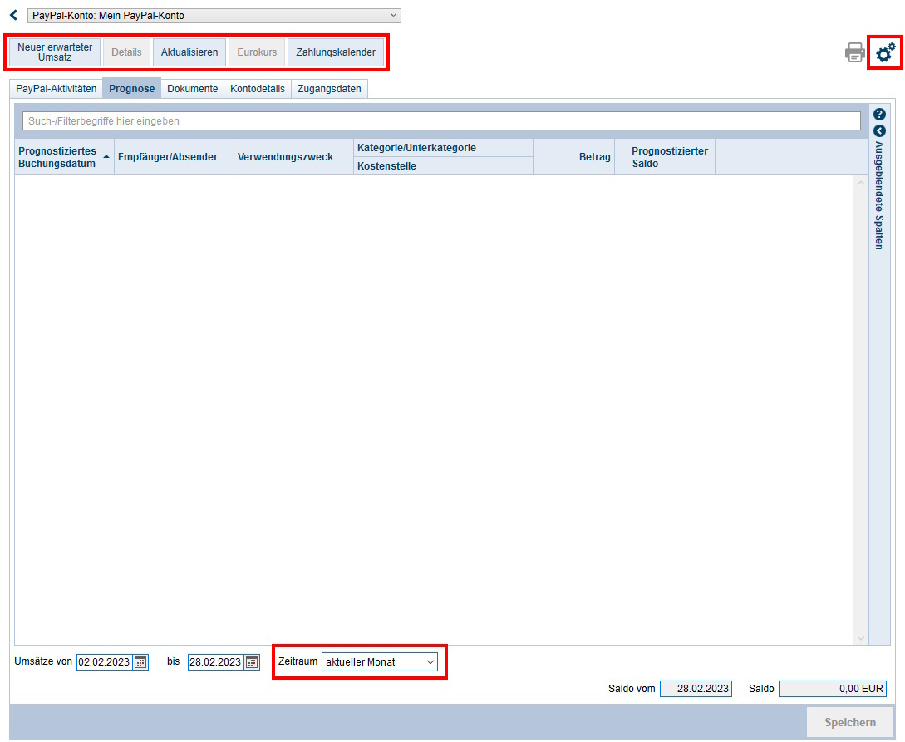This screenshot has height=742, width=905.
Task: Expand the hidden columns panel arrow
Action: click(879, 130)
